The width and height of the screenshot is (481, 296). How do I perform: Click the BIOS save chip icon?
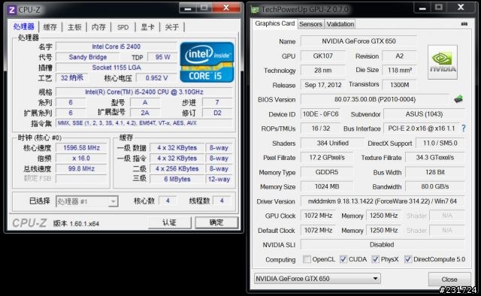pos(458,99)
